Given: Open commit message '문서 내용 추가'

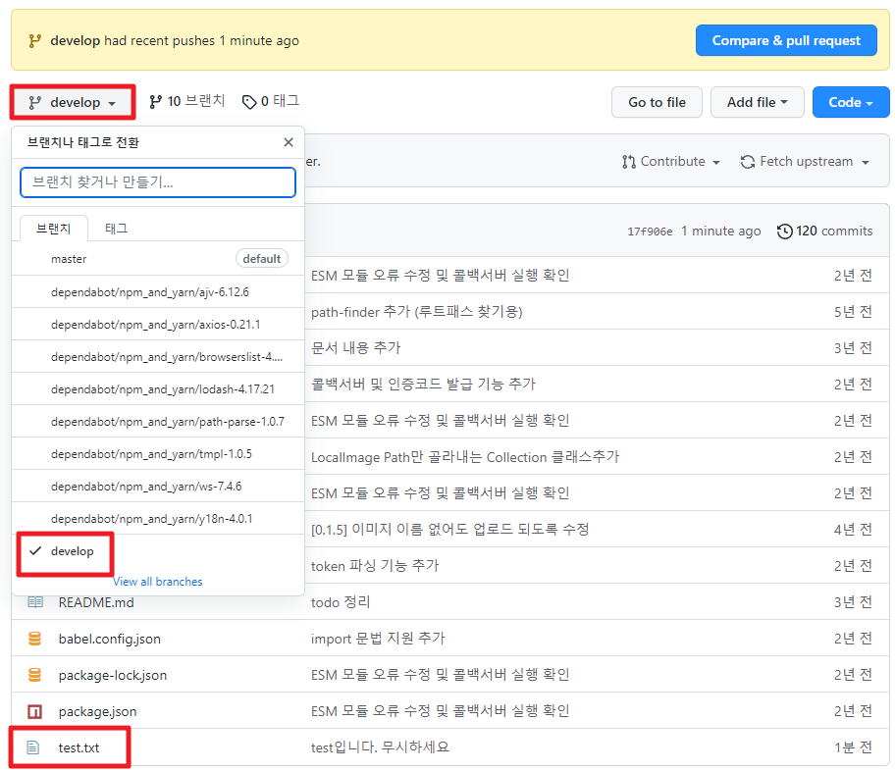Looking at the screenshot, I should click(355, 348).
